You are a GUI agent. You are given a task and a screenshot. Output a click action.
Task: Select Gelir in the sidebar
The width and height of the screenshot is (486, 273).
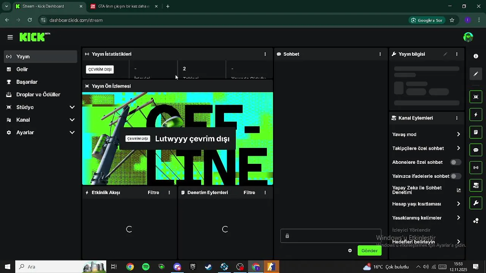(40, 69)
